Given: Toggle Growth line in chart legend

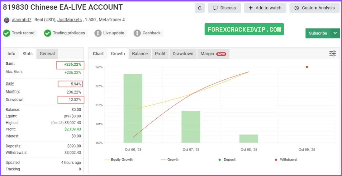Looking at the screenshot, I should pos(170,160).
